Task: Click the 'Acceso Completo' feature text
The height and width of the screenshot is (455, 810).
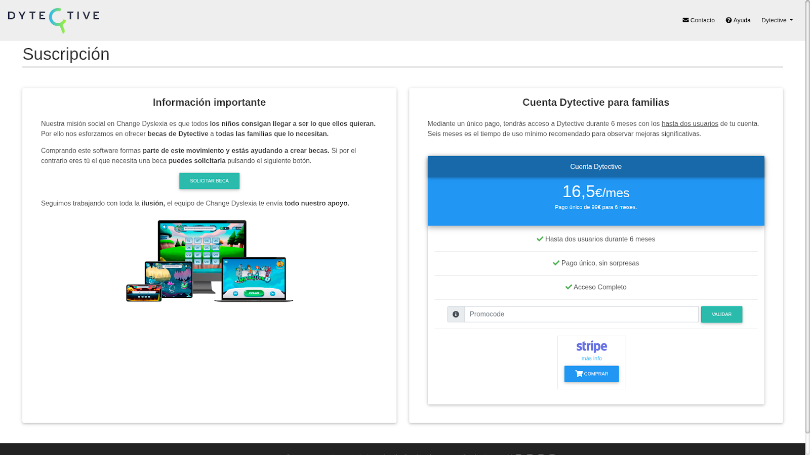Action: coord(596,287)
